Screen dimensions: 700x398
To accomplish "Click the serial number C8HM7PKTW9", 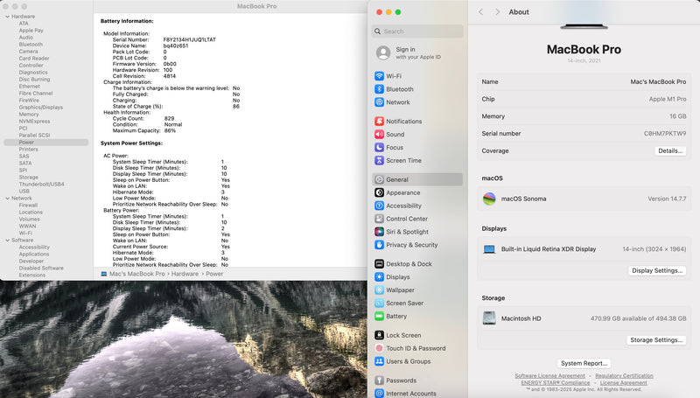I will [x=665, y=134].
